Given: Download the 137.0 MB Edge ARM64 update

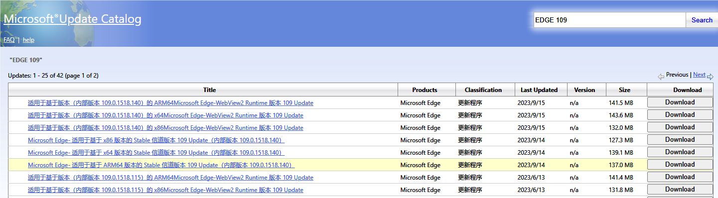Looking at the screenshot, I should 680,165.
